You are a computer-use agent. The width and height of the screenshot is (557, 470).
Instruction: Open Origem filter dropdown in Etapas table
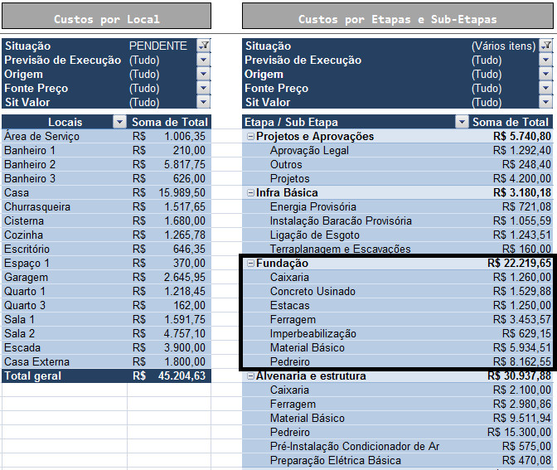click(546, 74)
